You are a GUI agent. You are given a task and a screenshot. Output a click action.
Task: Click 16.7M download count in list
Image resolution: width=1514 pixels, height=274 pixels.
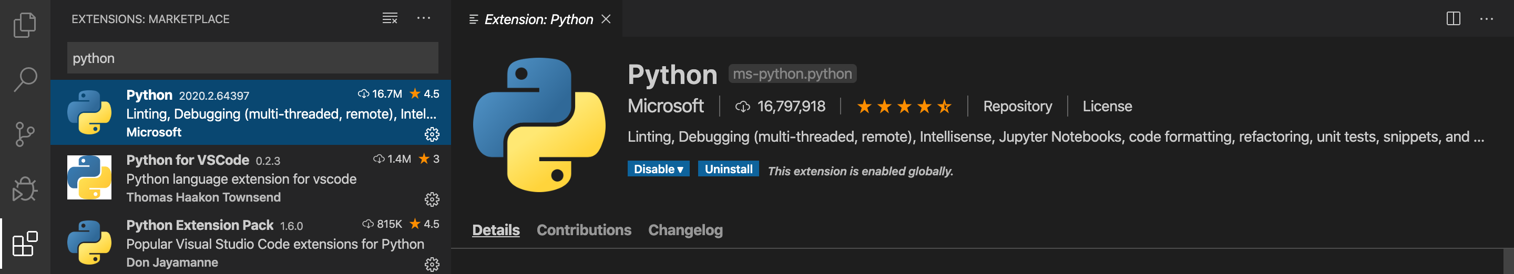click(x=380, y=94)
